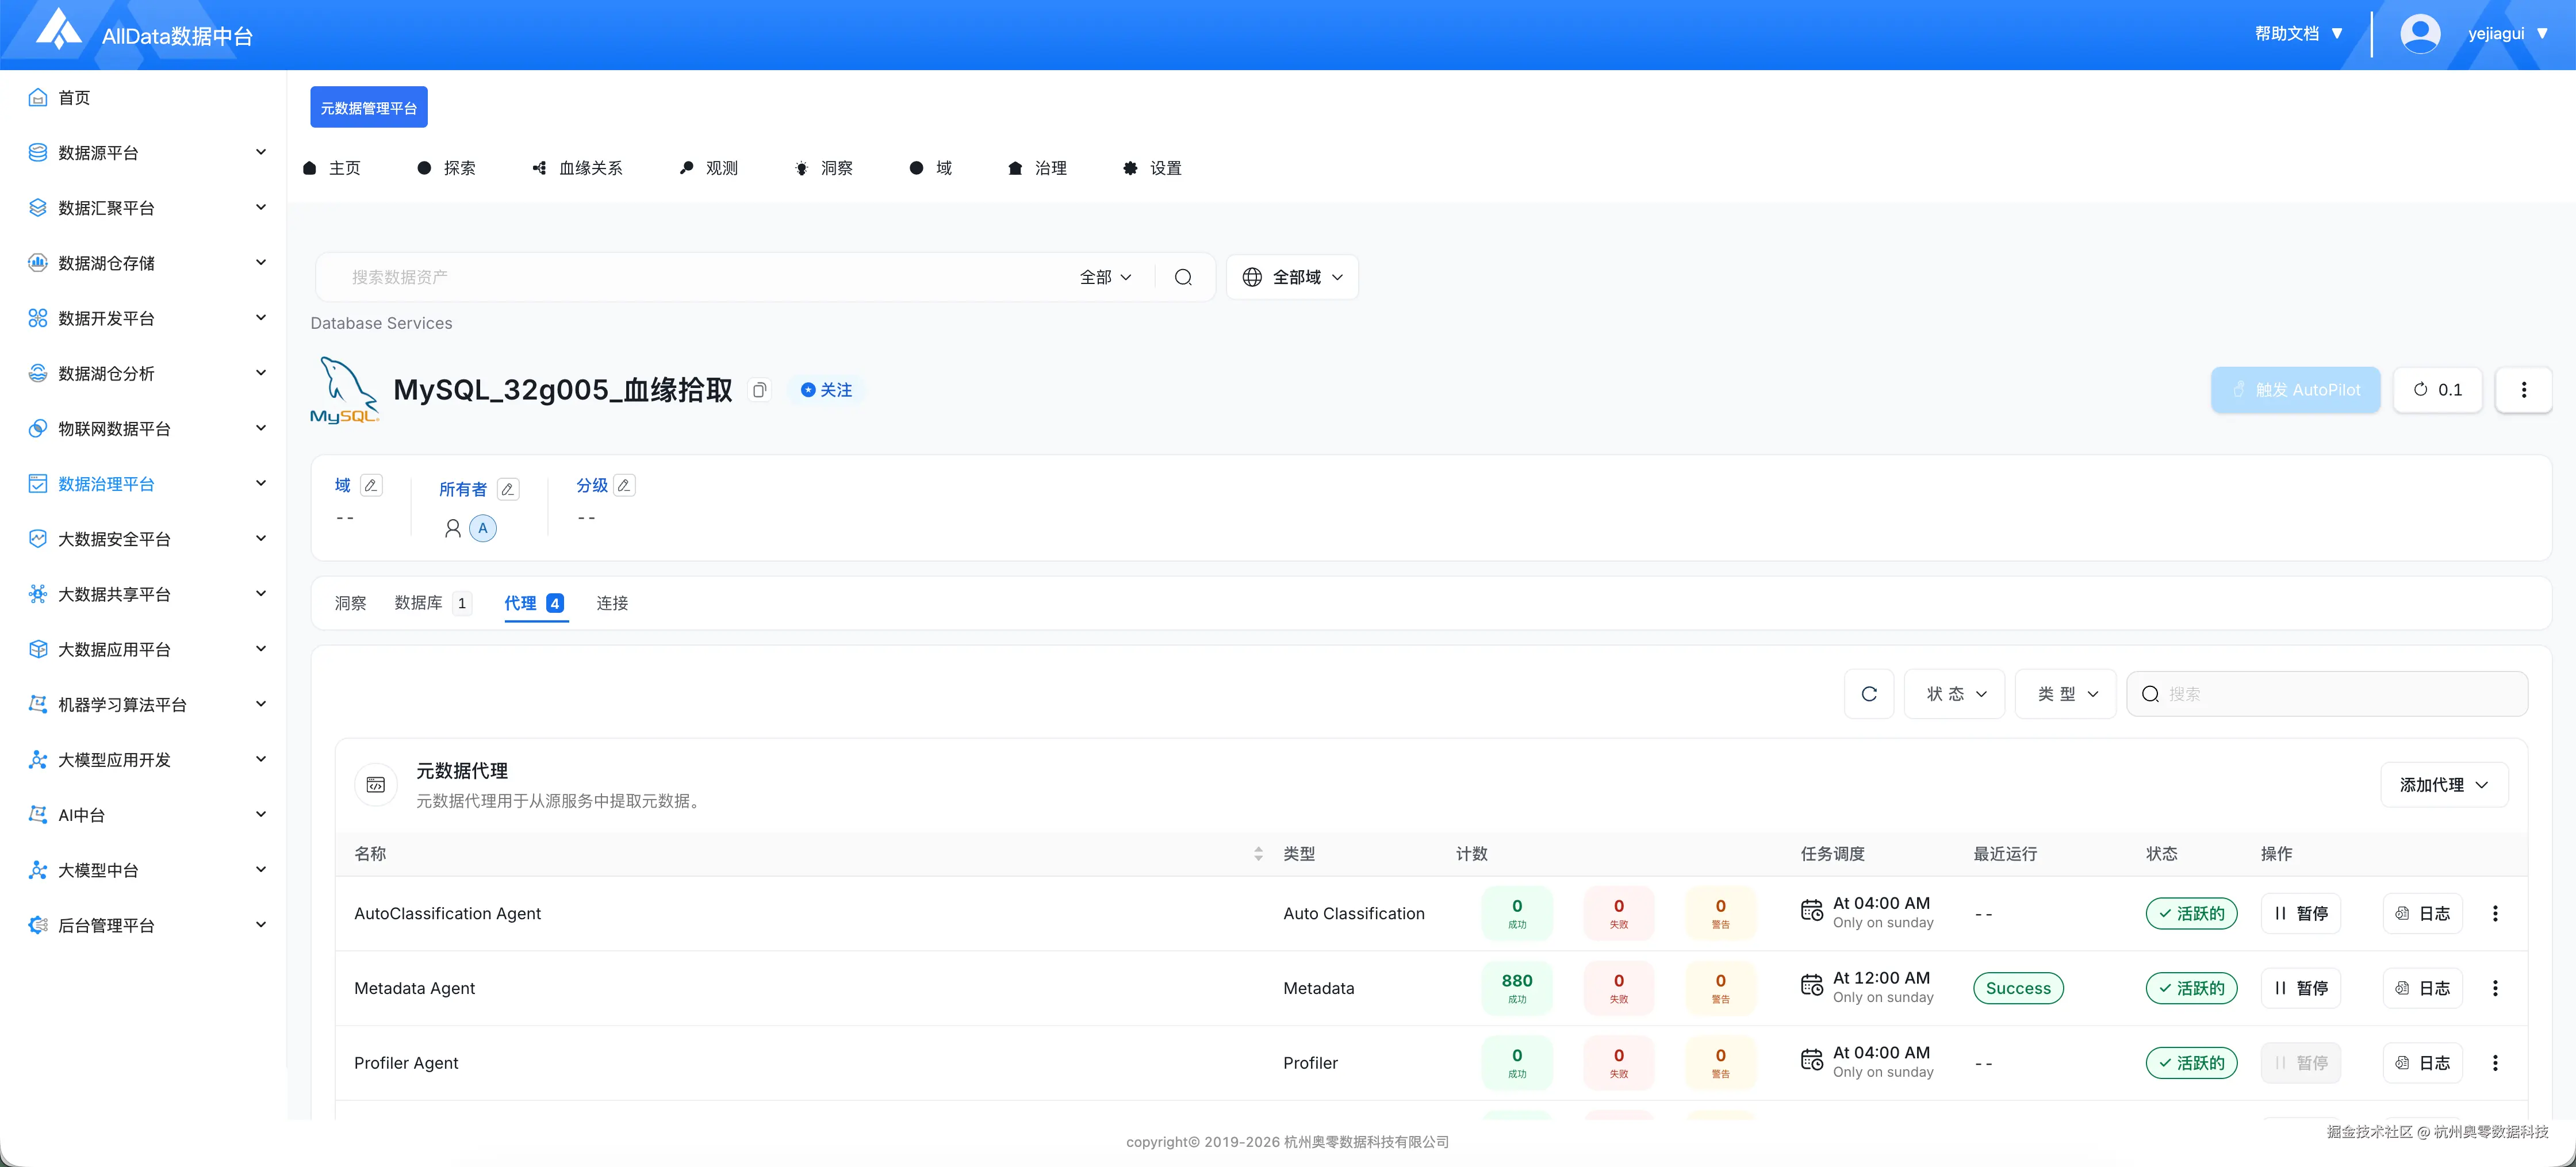The height and width of the screenshot is (1167, 2576).
Task: Click the 大数据安全平台 shield icon
Action: (38, 538)
